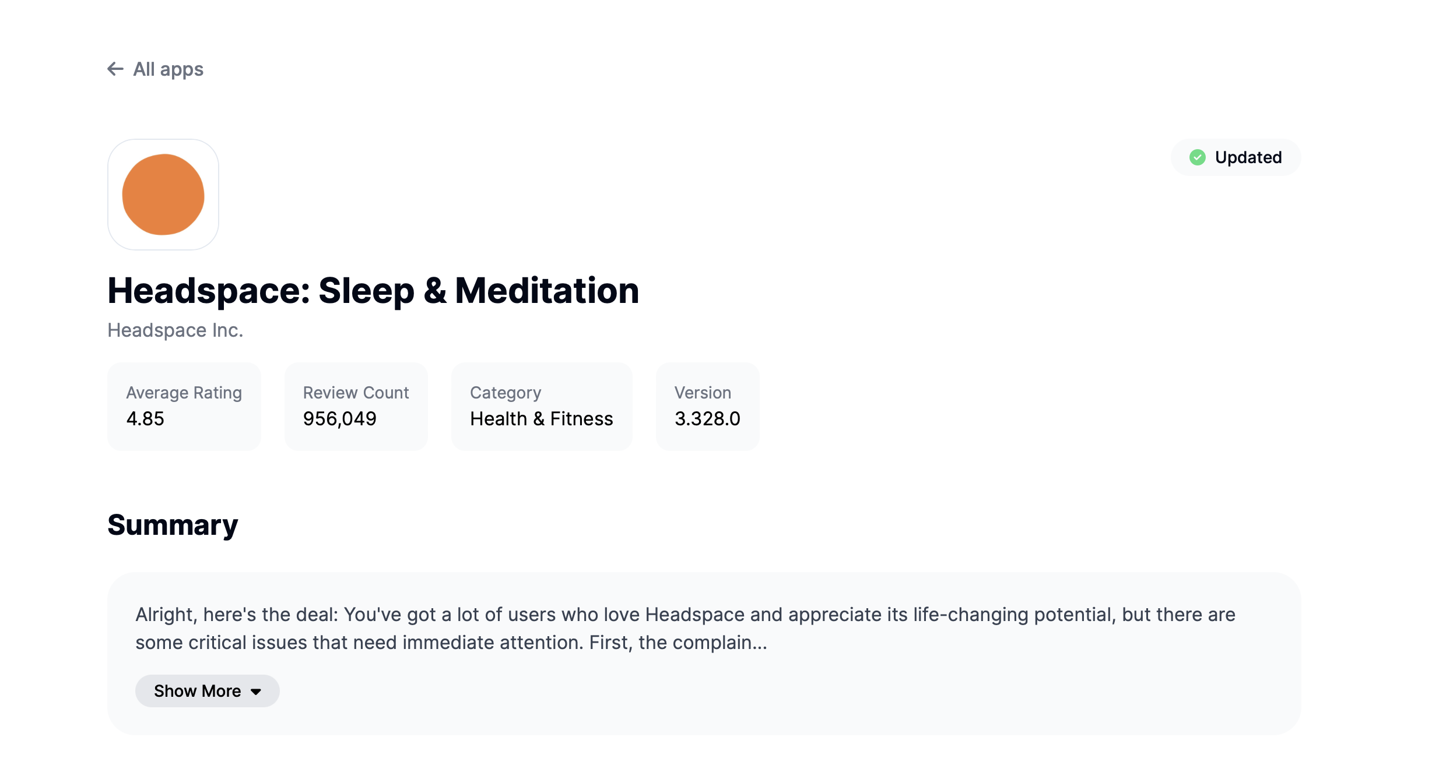The image size is (1432, 783).
Task: Go back to All apps
Action: pos(168,69)
